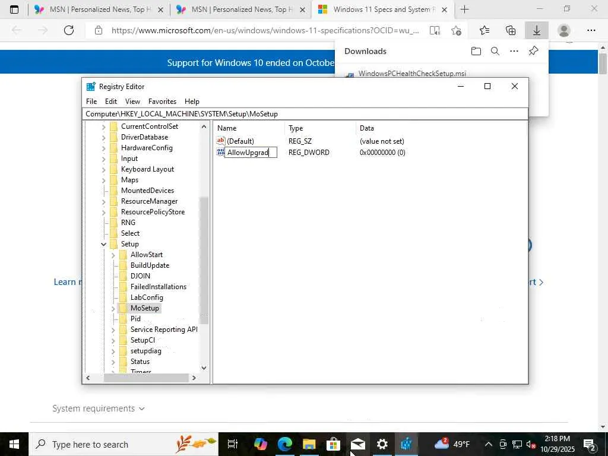The width and height of the screenshot is (608, 456).
Task: Open Windows Start menu
Action: point(14,444)
